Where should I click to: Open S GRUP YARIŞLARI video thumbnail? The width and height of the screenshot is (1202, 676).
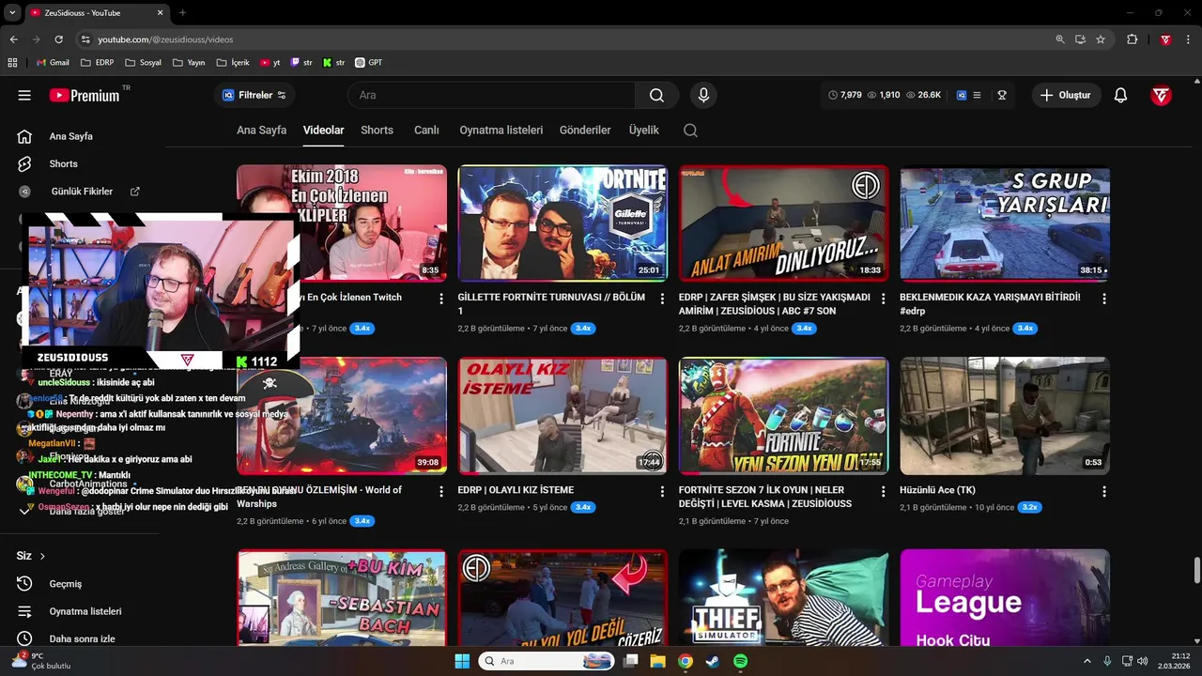1005,223
